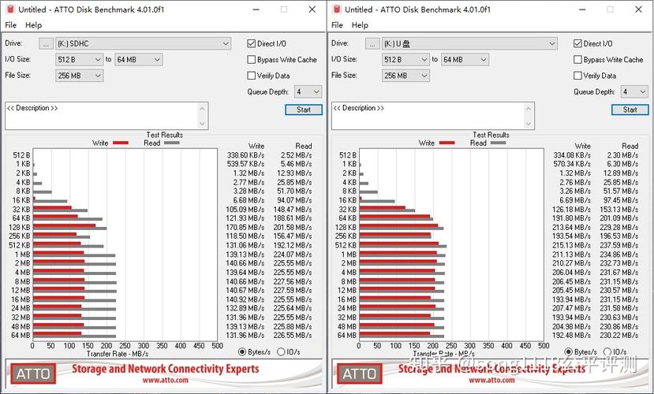654x394 pixels.
Task: Start the benchmark in U盘 window
Action: pos(630,110)
